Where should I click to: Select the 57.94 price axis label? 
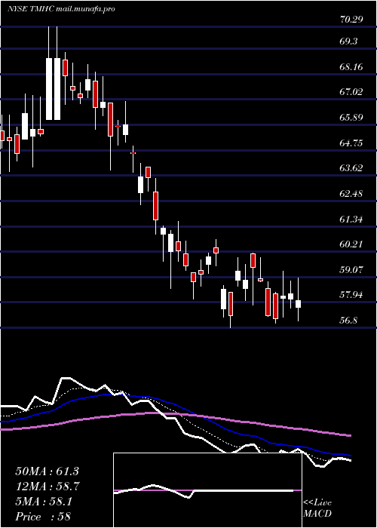tap(351, 296)
